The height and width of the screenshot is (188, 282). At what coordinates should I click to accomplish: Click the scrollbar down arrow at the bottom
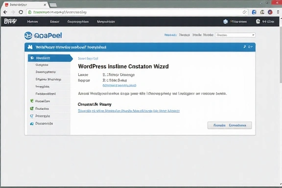(281, 184)
